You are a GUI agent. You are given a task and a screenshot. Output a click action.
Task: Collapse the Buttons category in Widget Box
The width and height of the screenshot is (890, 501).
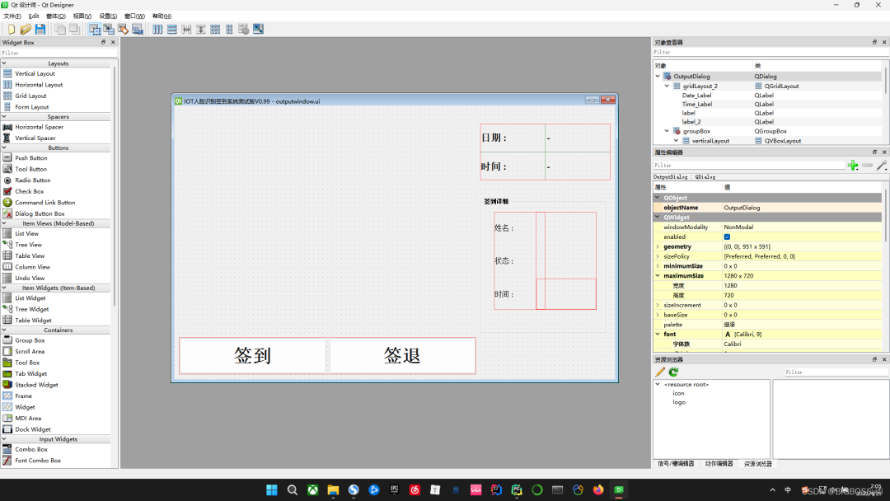tap(5, 147)
